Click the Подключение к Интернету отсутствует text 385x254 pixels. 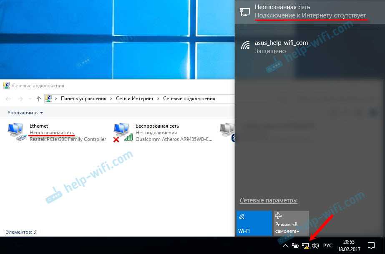(310, 15)
